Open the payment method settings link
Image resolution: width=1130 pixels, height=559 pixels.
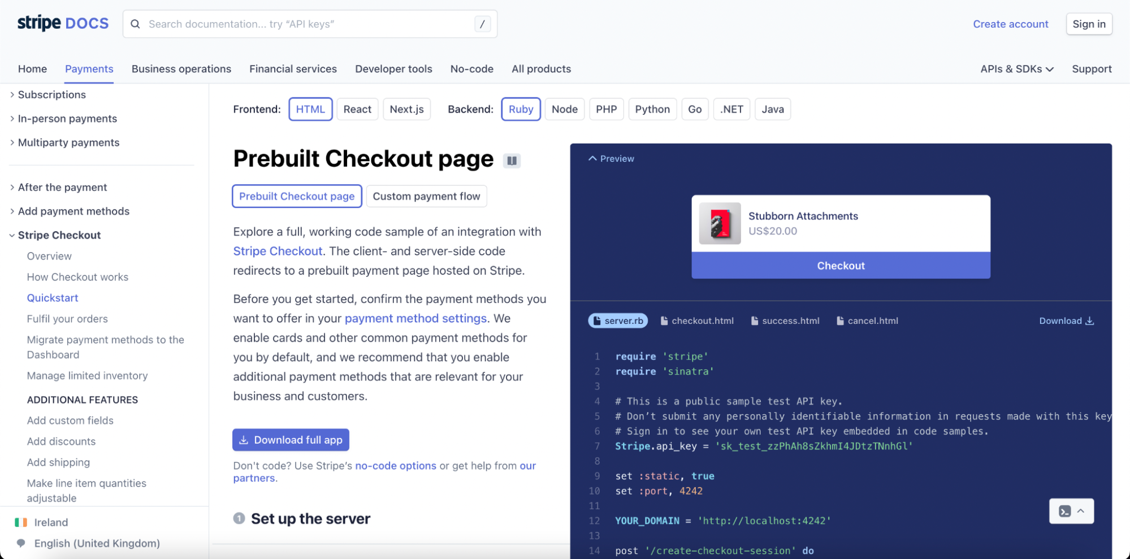(x=415, y=318)
